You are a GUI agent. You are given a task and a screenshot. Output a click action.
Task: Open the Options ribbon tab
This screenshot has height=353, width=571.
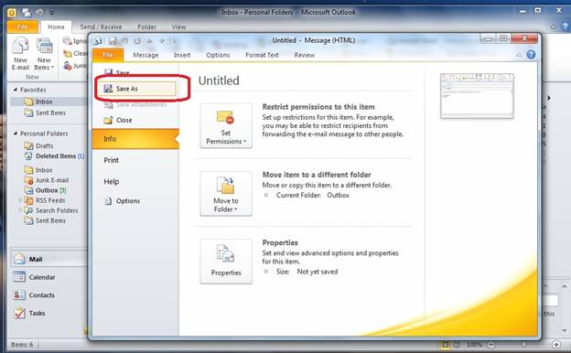point(218,55)
